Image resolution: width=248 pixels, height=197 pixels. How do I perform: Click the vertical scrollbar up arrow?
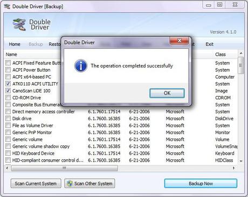pos(241,54)
